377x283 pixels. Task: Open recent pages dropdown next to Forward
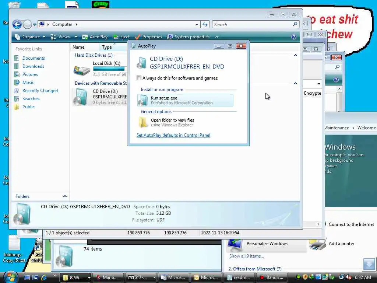(35, 25)
